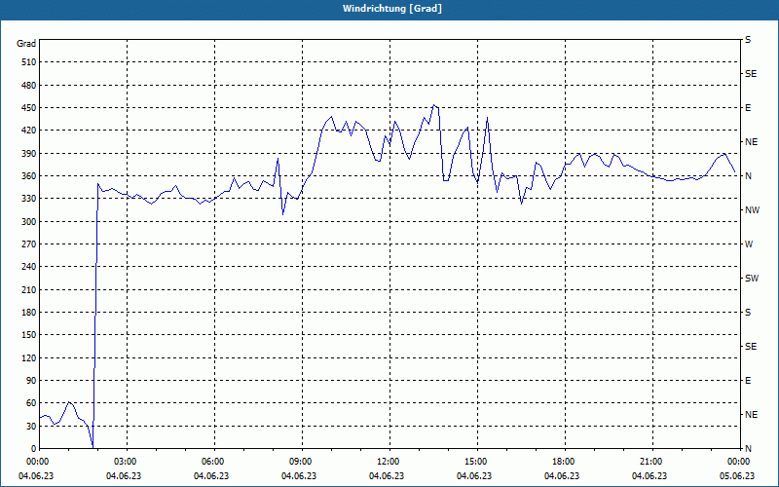779x487 pixels.
Task: Click the 0 degree axis label
Action: [x=34, y=449]
